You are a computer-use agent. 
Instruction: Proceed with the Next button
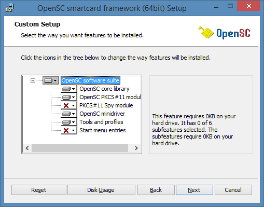click(x=194, y=190)
